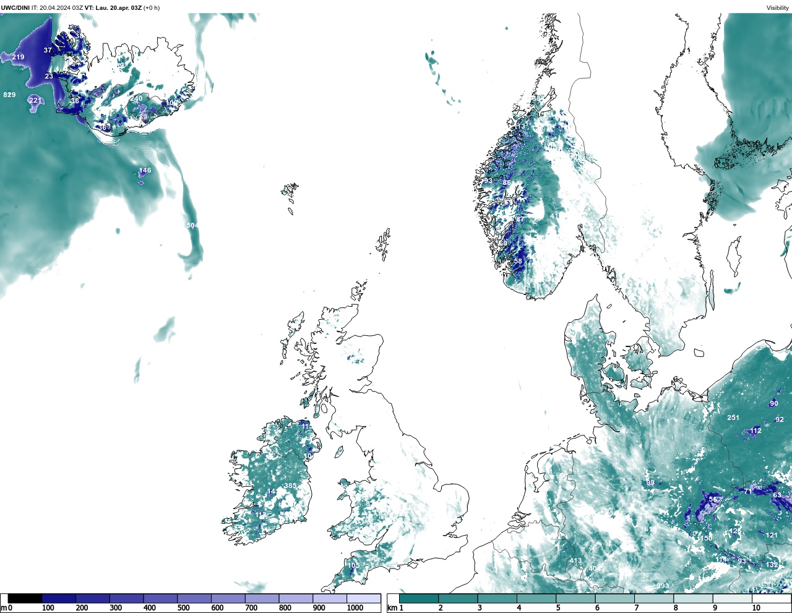Select the black 0–100 m legend swatch
792x613 pixels.
[25, 599]
